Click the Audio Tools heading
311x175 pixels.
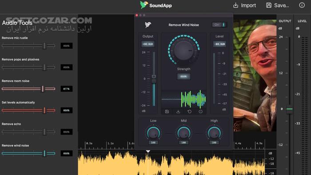pos(17,23)
